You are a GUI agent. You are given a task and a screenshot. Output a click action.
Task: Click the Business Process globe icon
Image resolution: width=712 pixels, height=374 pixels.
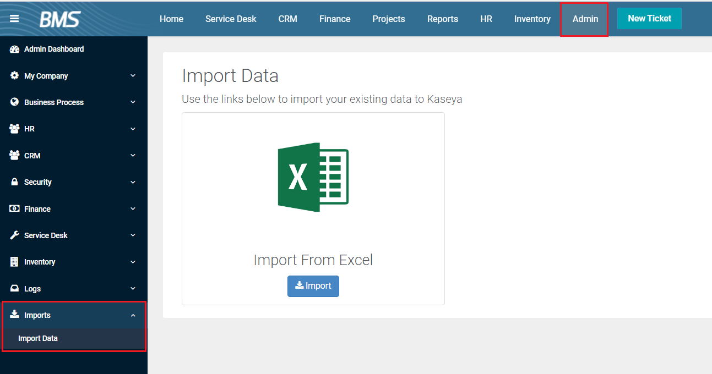14,102
